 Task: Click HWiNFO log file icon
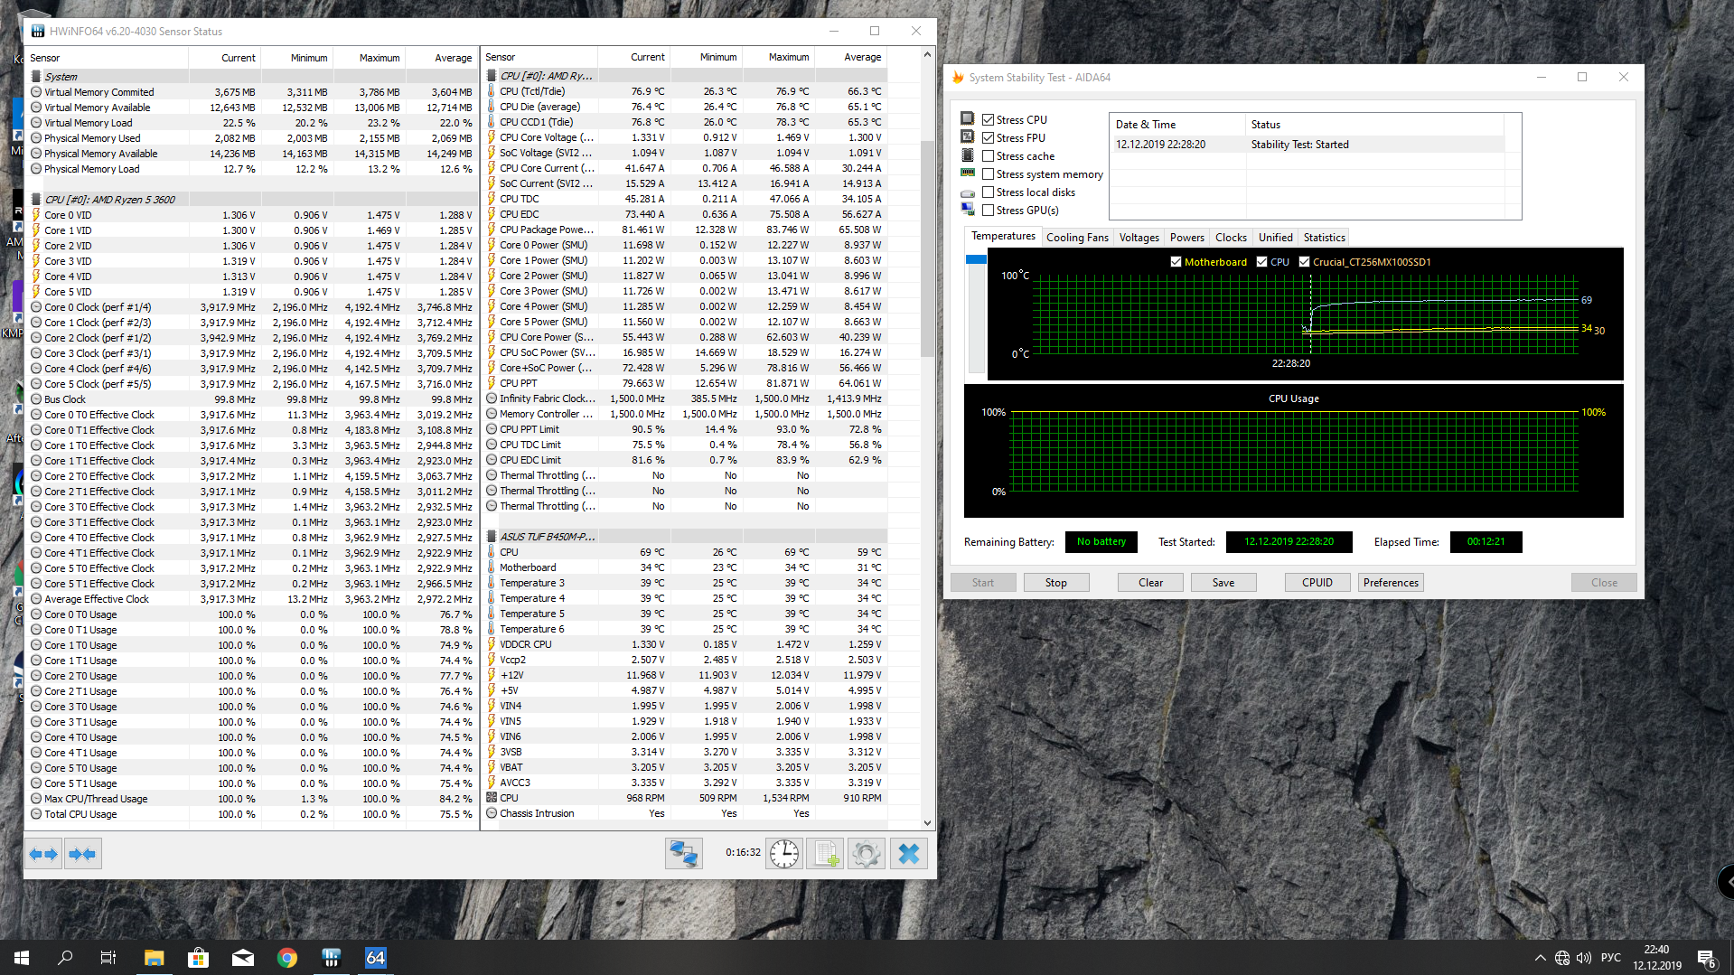tap(825, 854)
